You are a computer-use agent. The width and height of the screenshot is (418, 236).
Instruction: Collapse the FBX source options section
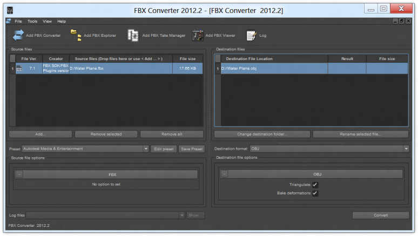click(19, 174)
